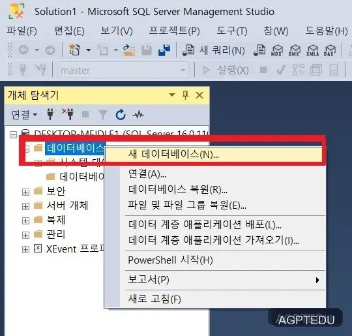The image size is (352, 336).
Task: Open the 연결 dropdown in Object Explorer
Action: (24, 115)
